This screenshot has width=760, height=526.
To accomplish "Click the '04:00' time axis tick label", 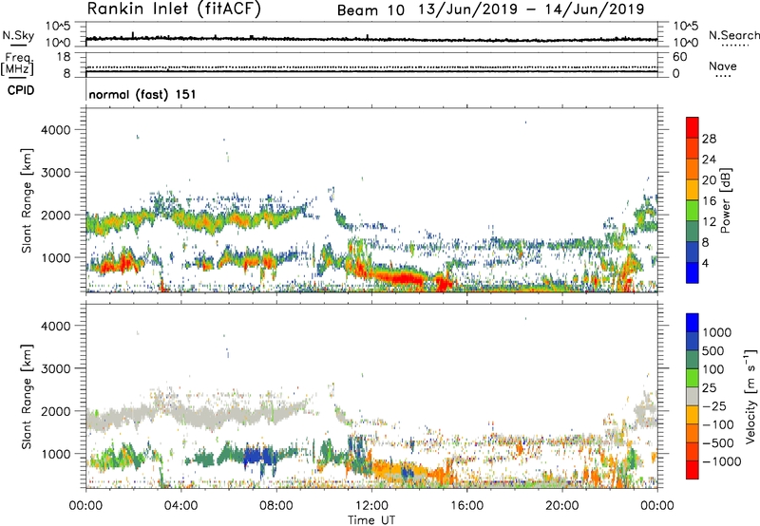I will pos(180,506).
